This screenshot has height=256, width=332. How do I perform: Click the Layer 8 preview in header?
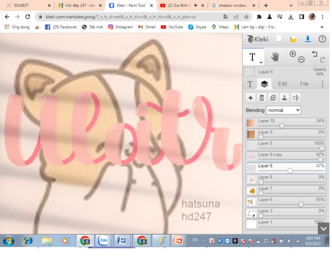tap(249, 72)
